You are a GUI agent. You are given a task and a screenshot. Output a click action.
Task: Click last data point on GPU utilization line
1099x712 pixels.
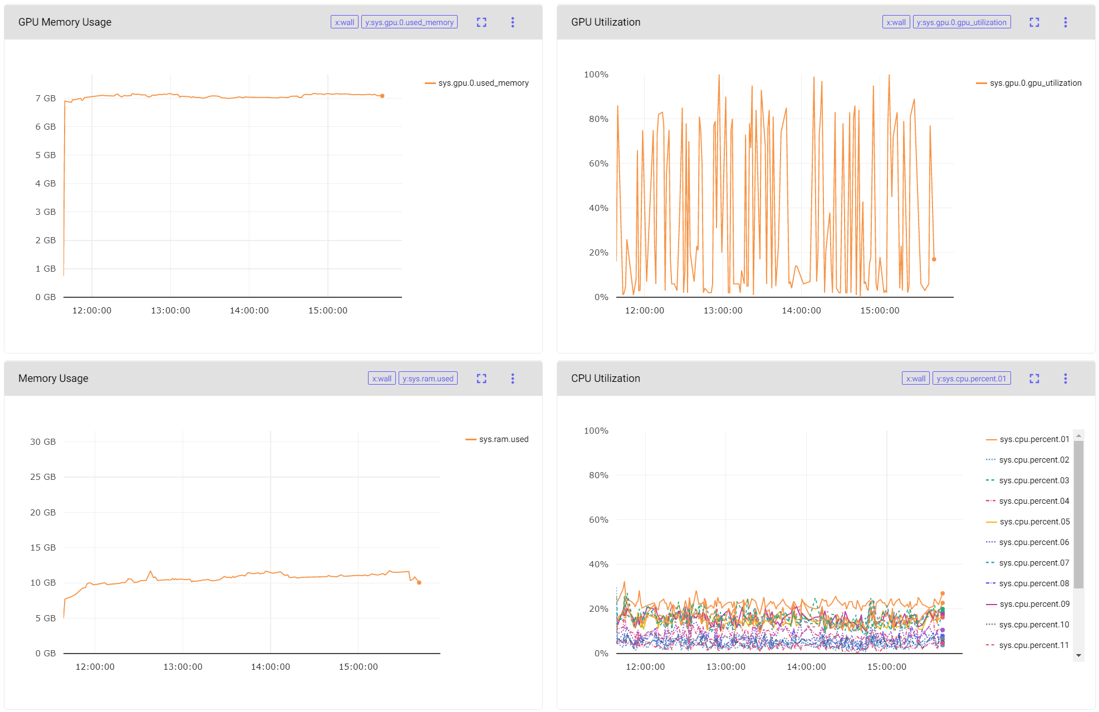(934, 259)
